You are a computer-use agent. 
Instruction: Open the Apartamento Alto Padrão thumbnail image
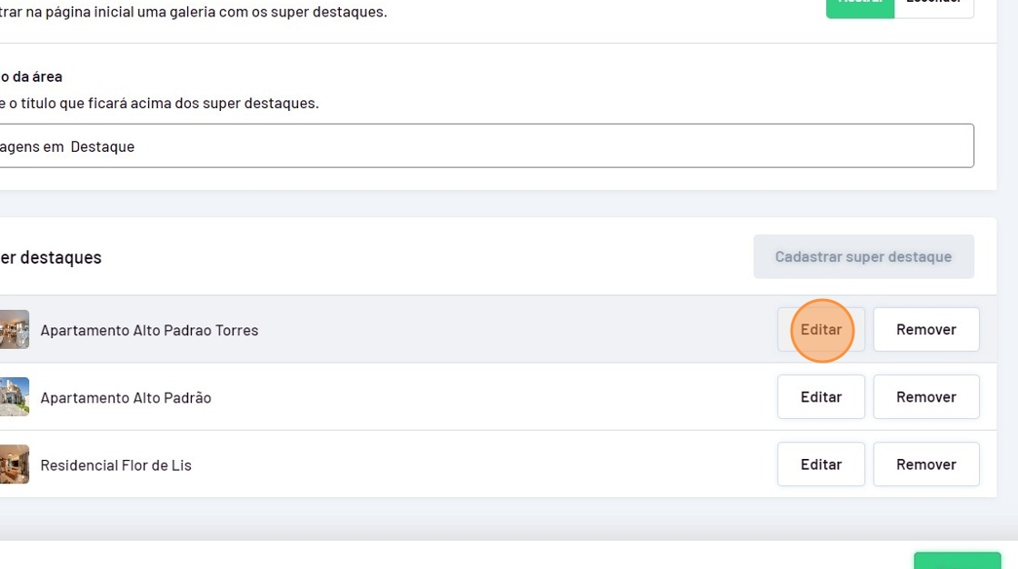(x=14, y=396)
